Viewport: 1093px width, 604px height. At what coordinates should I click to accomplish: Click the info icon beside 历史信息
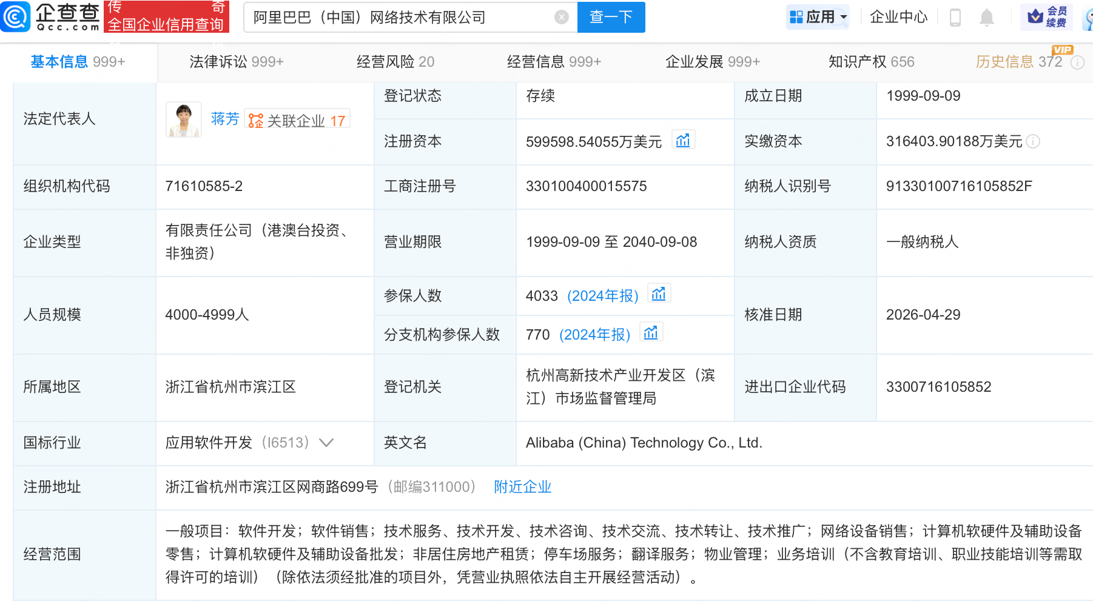coord(1077,62)
